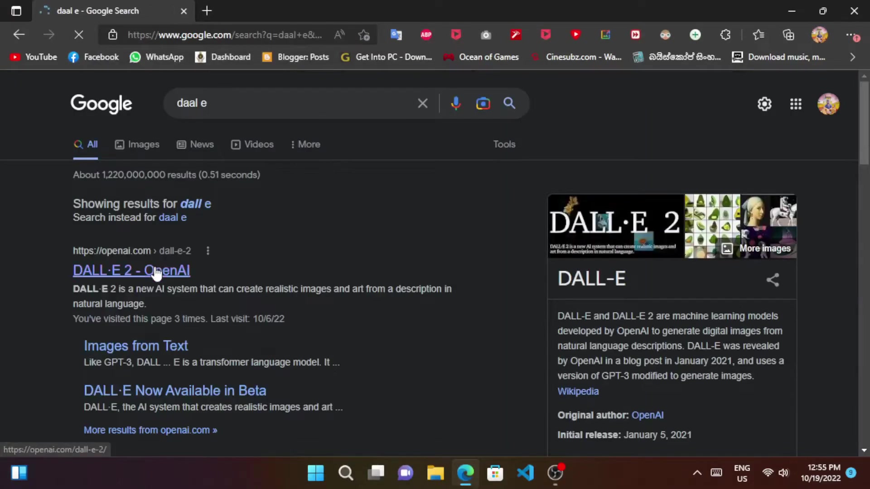Clear the Google search box
Screen dimensions: 870x489
pos(422,103)
